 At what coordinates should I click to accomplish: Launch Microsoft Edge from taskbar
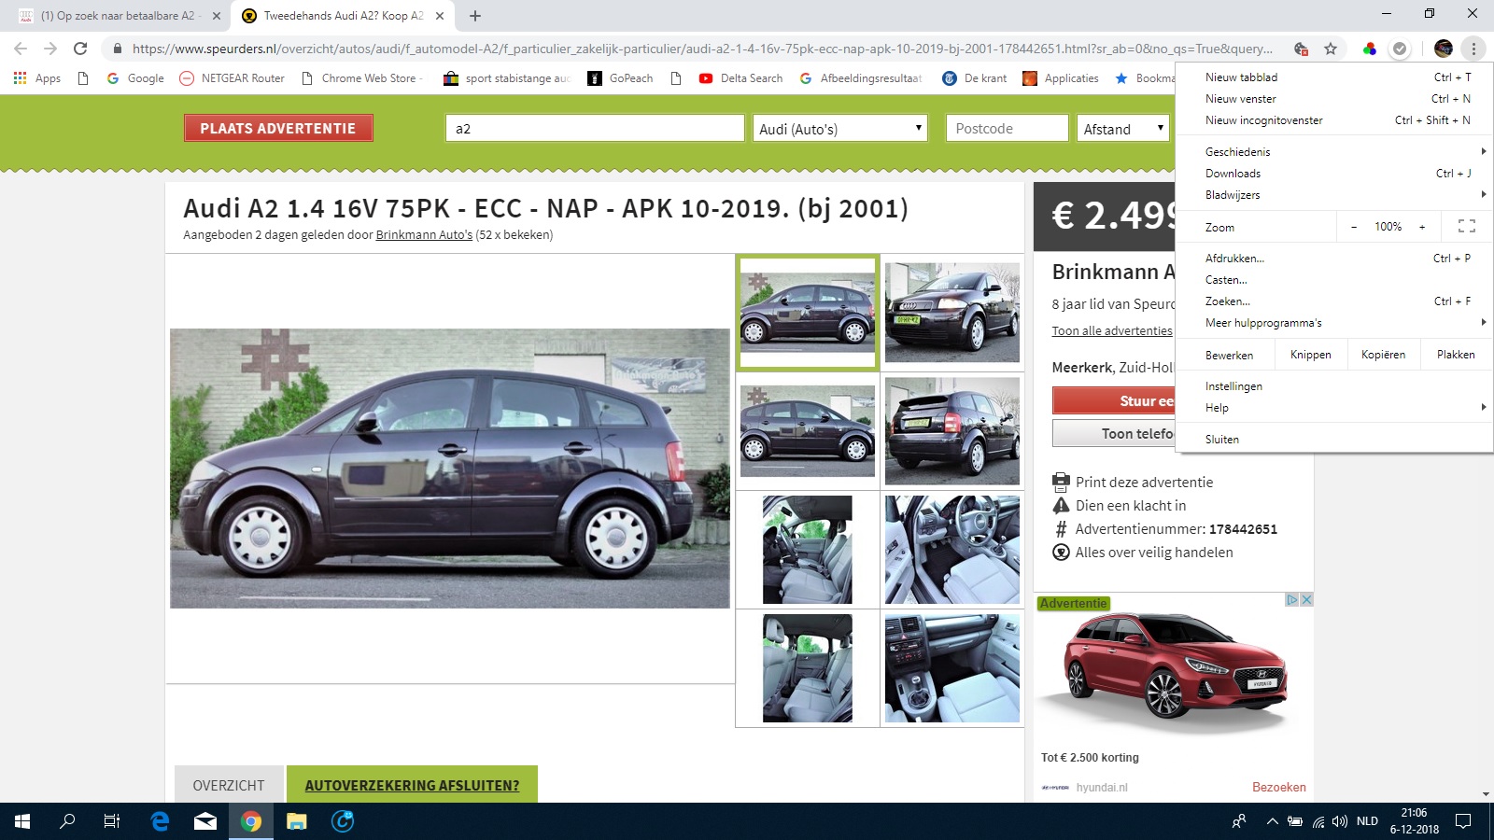160,821
